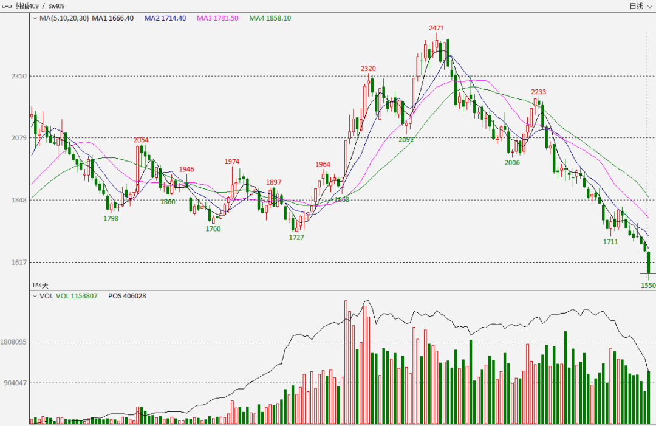
Task: Click the 1860 low price label
Action: 168,202
